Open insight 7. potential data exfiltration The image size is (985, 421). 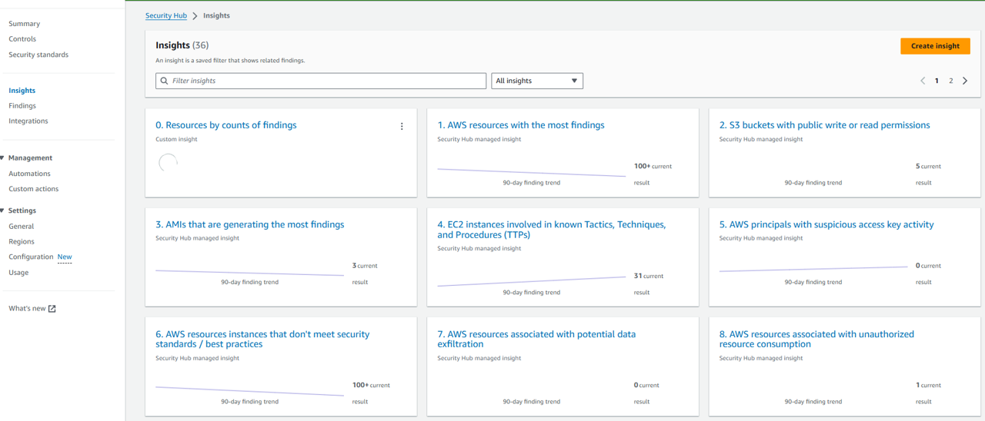tap(536, 340)
